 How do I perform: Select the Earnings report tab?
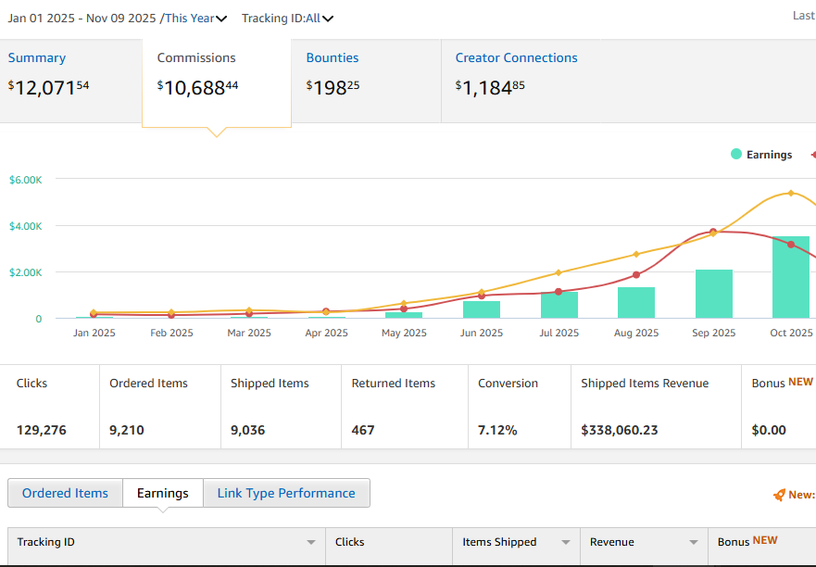pyautogui.click(x=163, y=493)
